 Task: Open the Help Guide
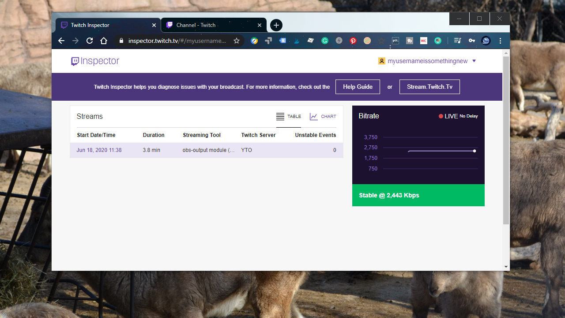[x=358, y=87]
